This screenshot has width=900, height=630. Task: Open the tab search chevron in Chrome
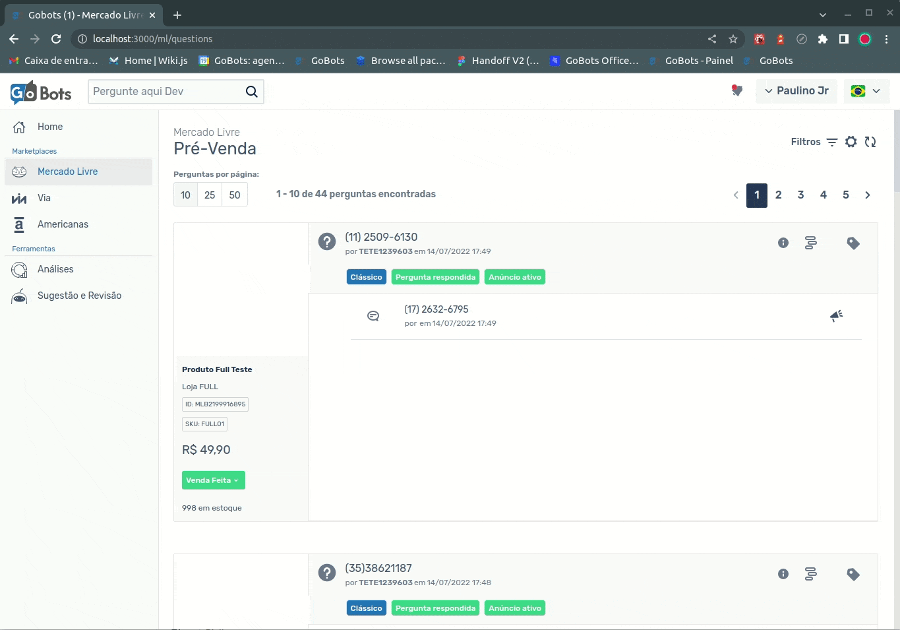coord(823,15)
